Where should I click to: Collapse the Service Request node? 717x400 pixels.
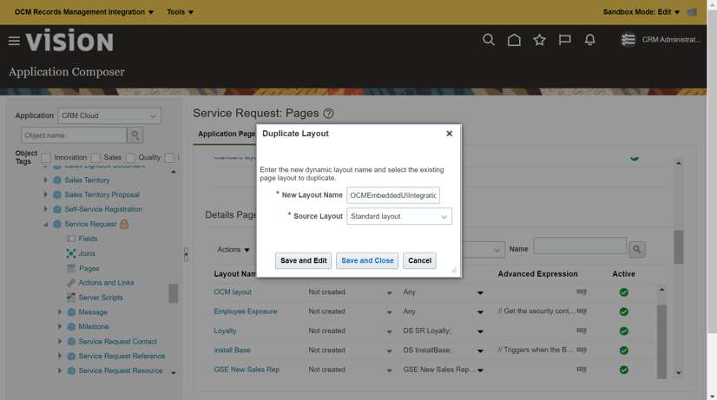(46, 225)
